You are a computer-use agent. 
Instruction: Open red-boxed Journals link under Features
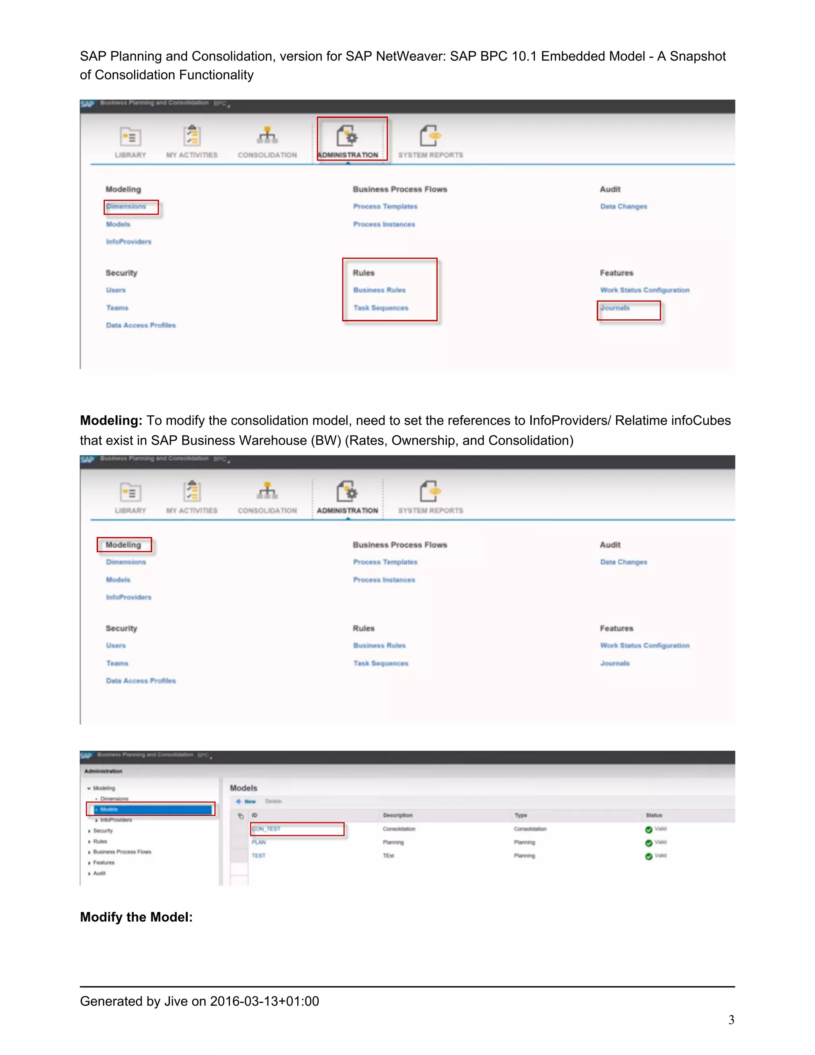click(x=615, y=308)
